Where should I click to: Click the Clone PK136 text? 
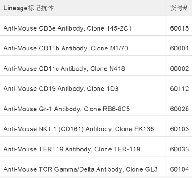coord(134,129)
